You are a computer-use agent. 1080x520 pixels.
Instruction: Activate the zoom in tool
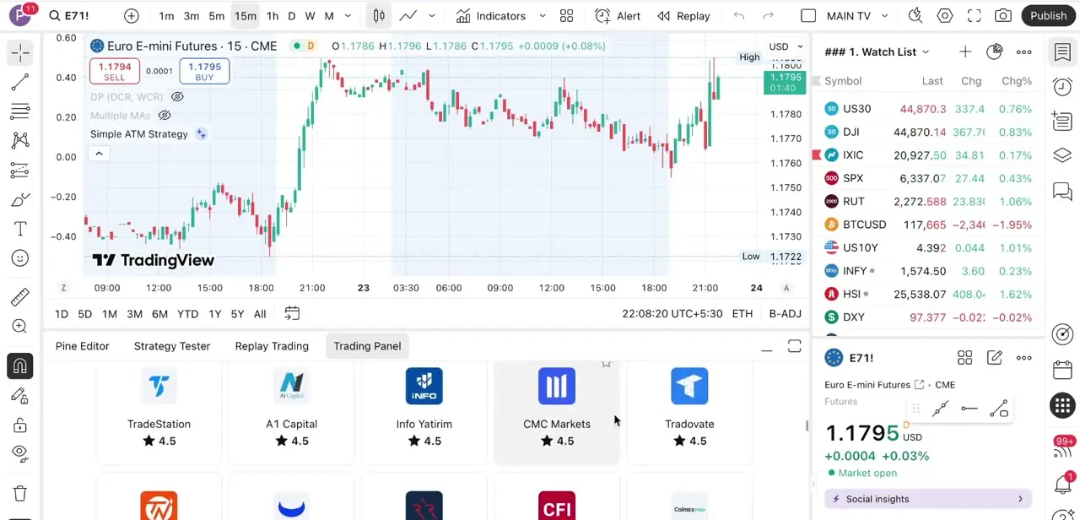point(20,327)
